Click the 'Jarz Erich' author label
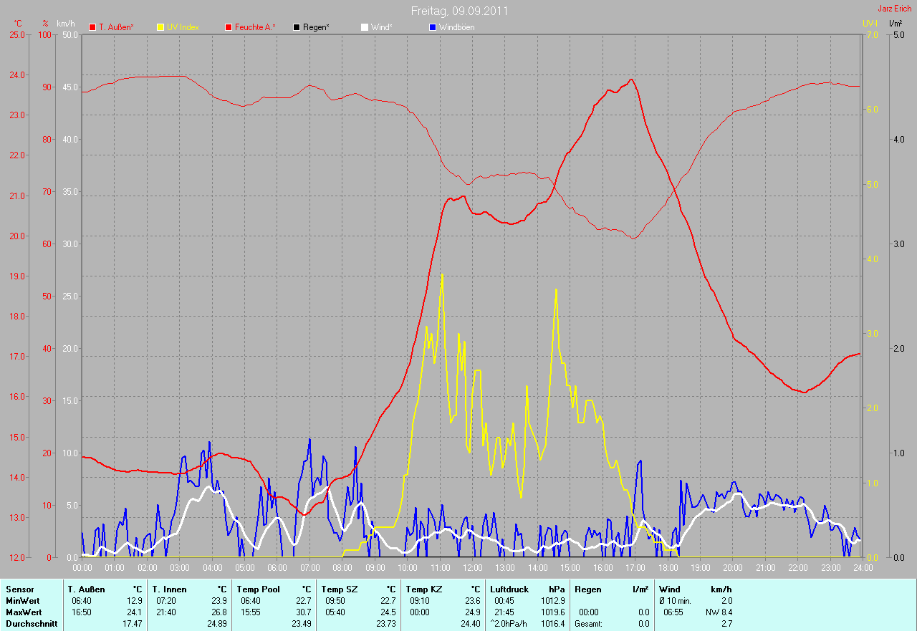 point(894,9)
